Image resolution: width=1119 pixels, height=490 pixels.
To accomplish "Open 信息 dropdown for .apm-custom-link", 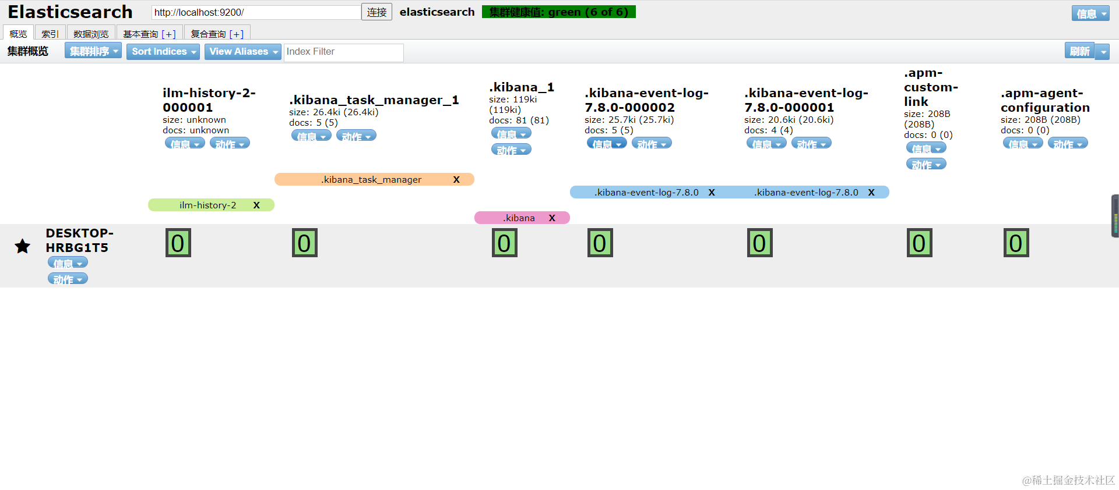I will click(x=926, y=148).
